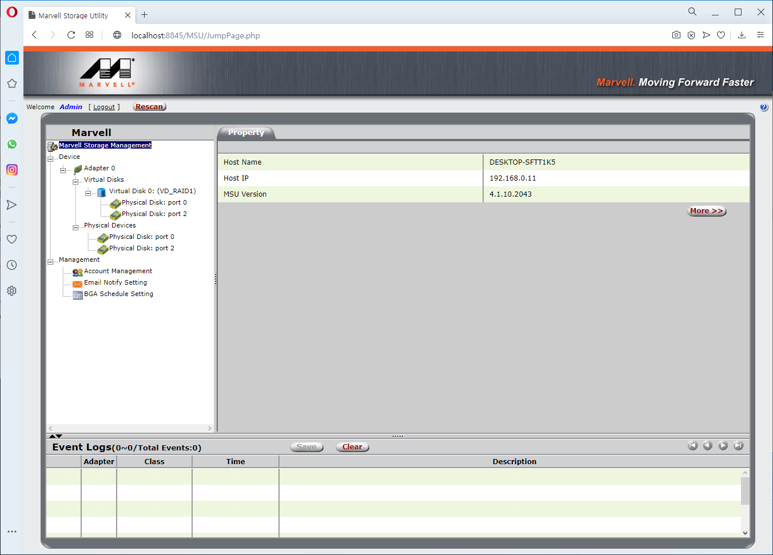The image size is (773, 555).
Task: Click host IP value 192.168.0.11
Action: click(513, 178)
